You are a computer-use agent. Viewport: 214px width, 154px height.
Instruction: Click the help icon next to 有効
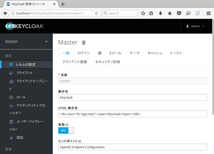pyautogui.click(x=67, y=124)
